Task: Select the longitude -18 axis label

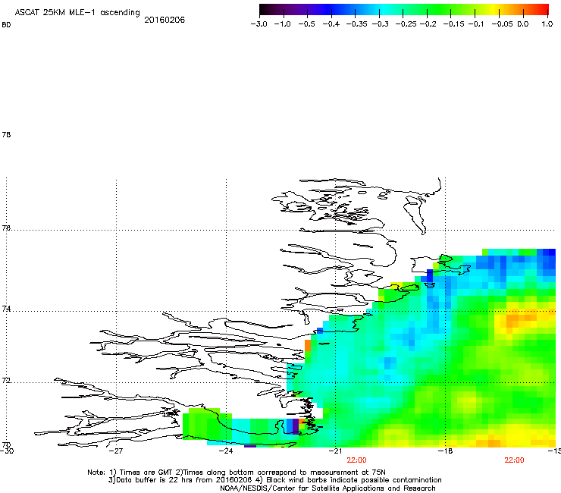Action: [445, 451]
